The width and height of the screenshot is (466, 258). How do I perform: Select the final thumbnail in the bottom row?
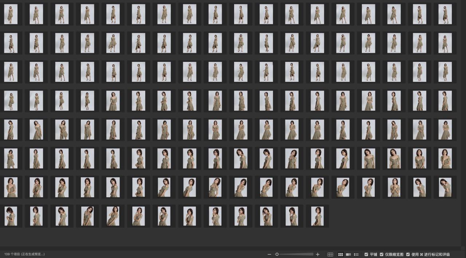tap(317, 216)
